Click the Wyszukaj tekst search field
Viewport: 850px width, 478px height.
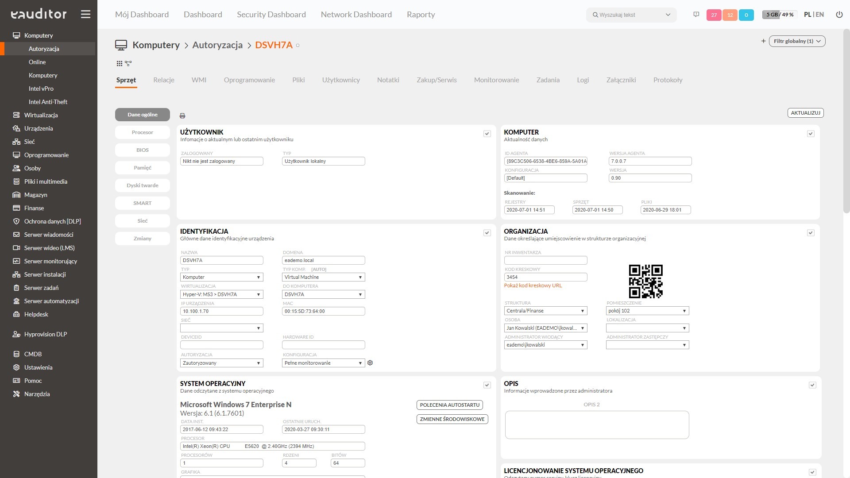(x=631, y=15)
